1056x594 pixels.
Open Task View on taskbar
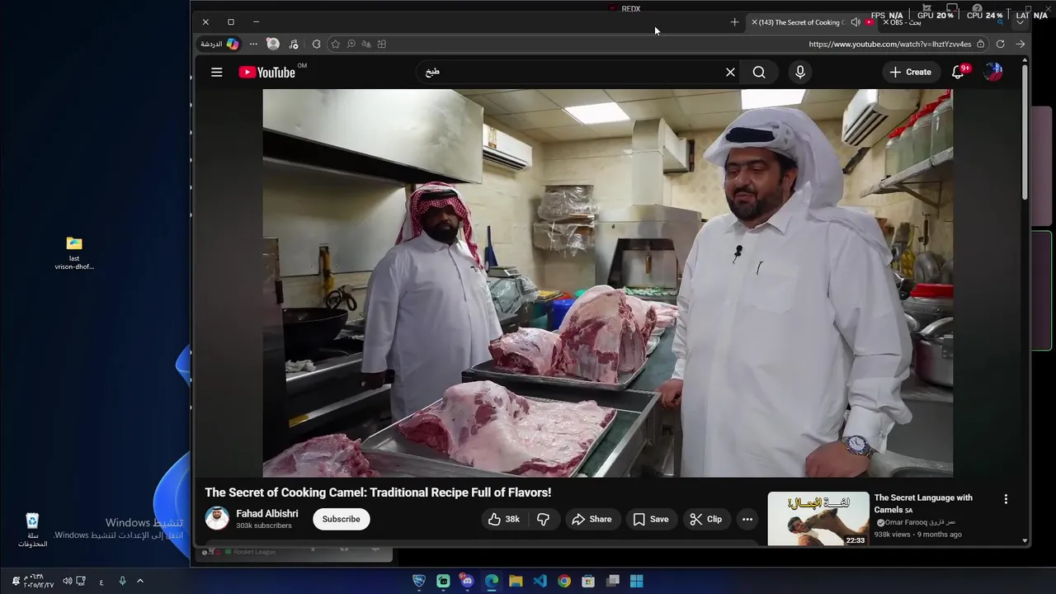[613, 581]
